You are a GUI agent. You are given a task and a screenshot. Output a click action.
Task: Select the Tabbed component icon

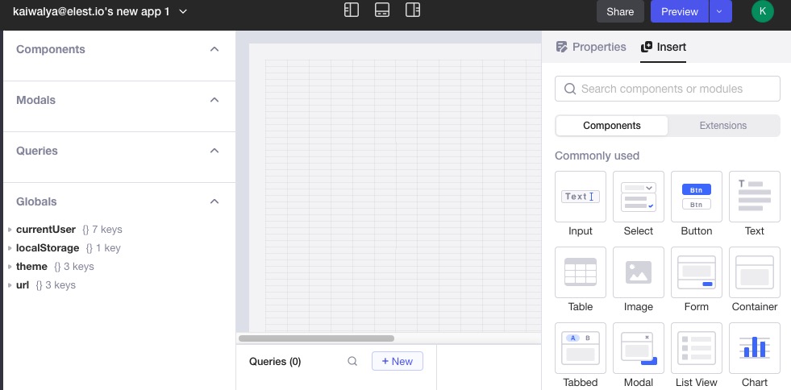tap(580, 347)
